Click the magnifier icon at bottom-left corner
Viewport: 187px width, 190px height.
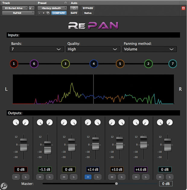point(4,186)
